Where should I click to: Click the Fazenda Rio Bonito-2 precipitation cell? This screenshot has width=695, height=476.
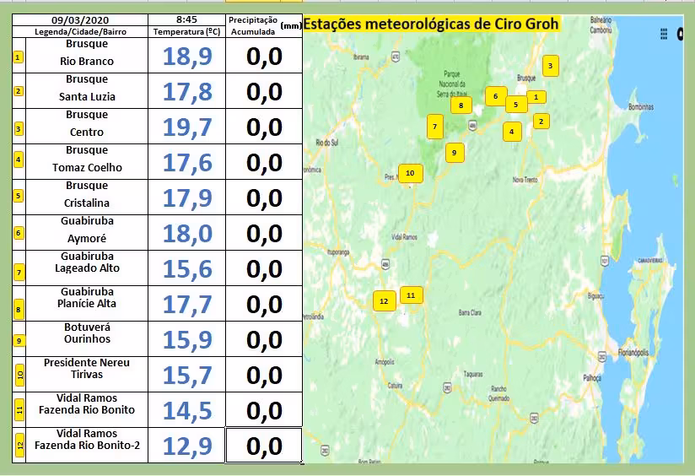pos(263,446)
